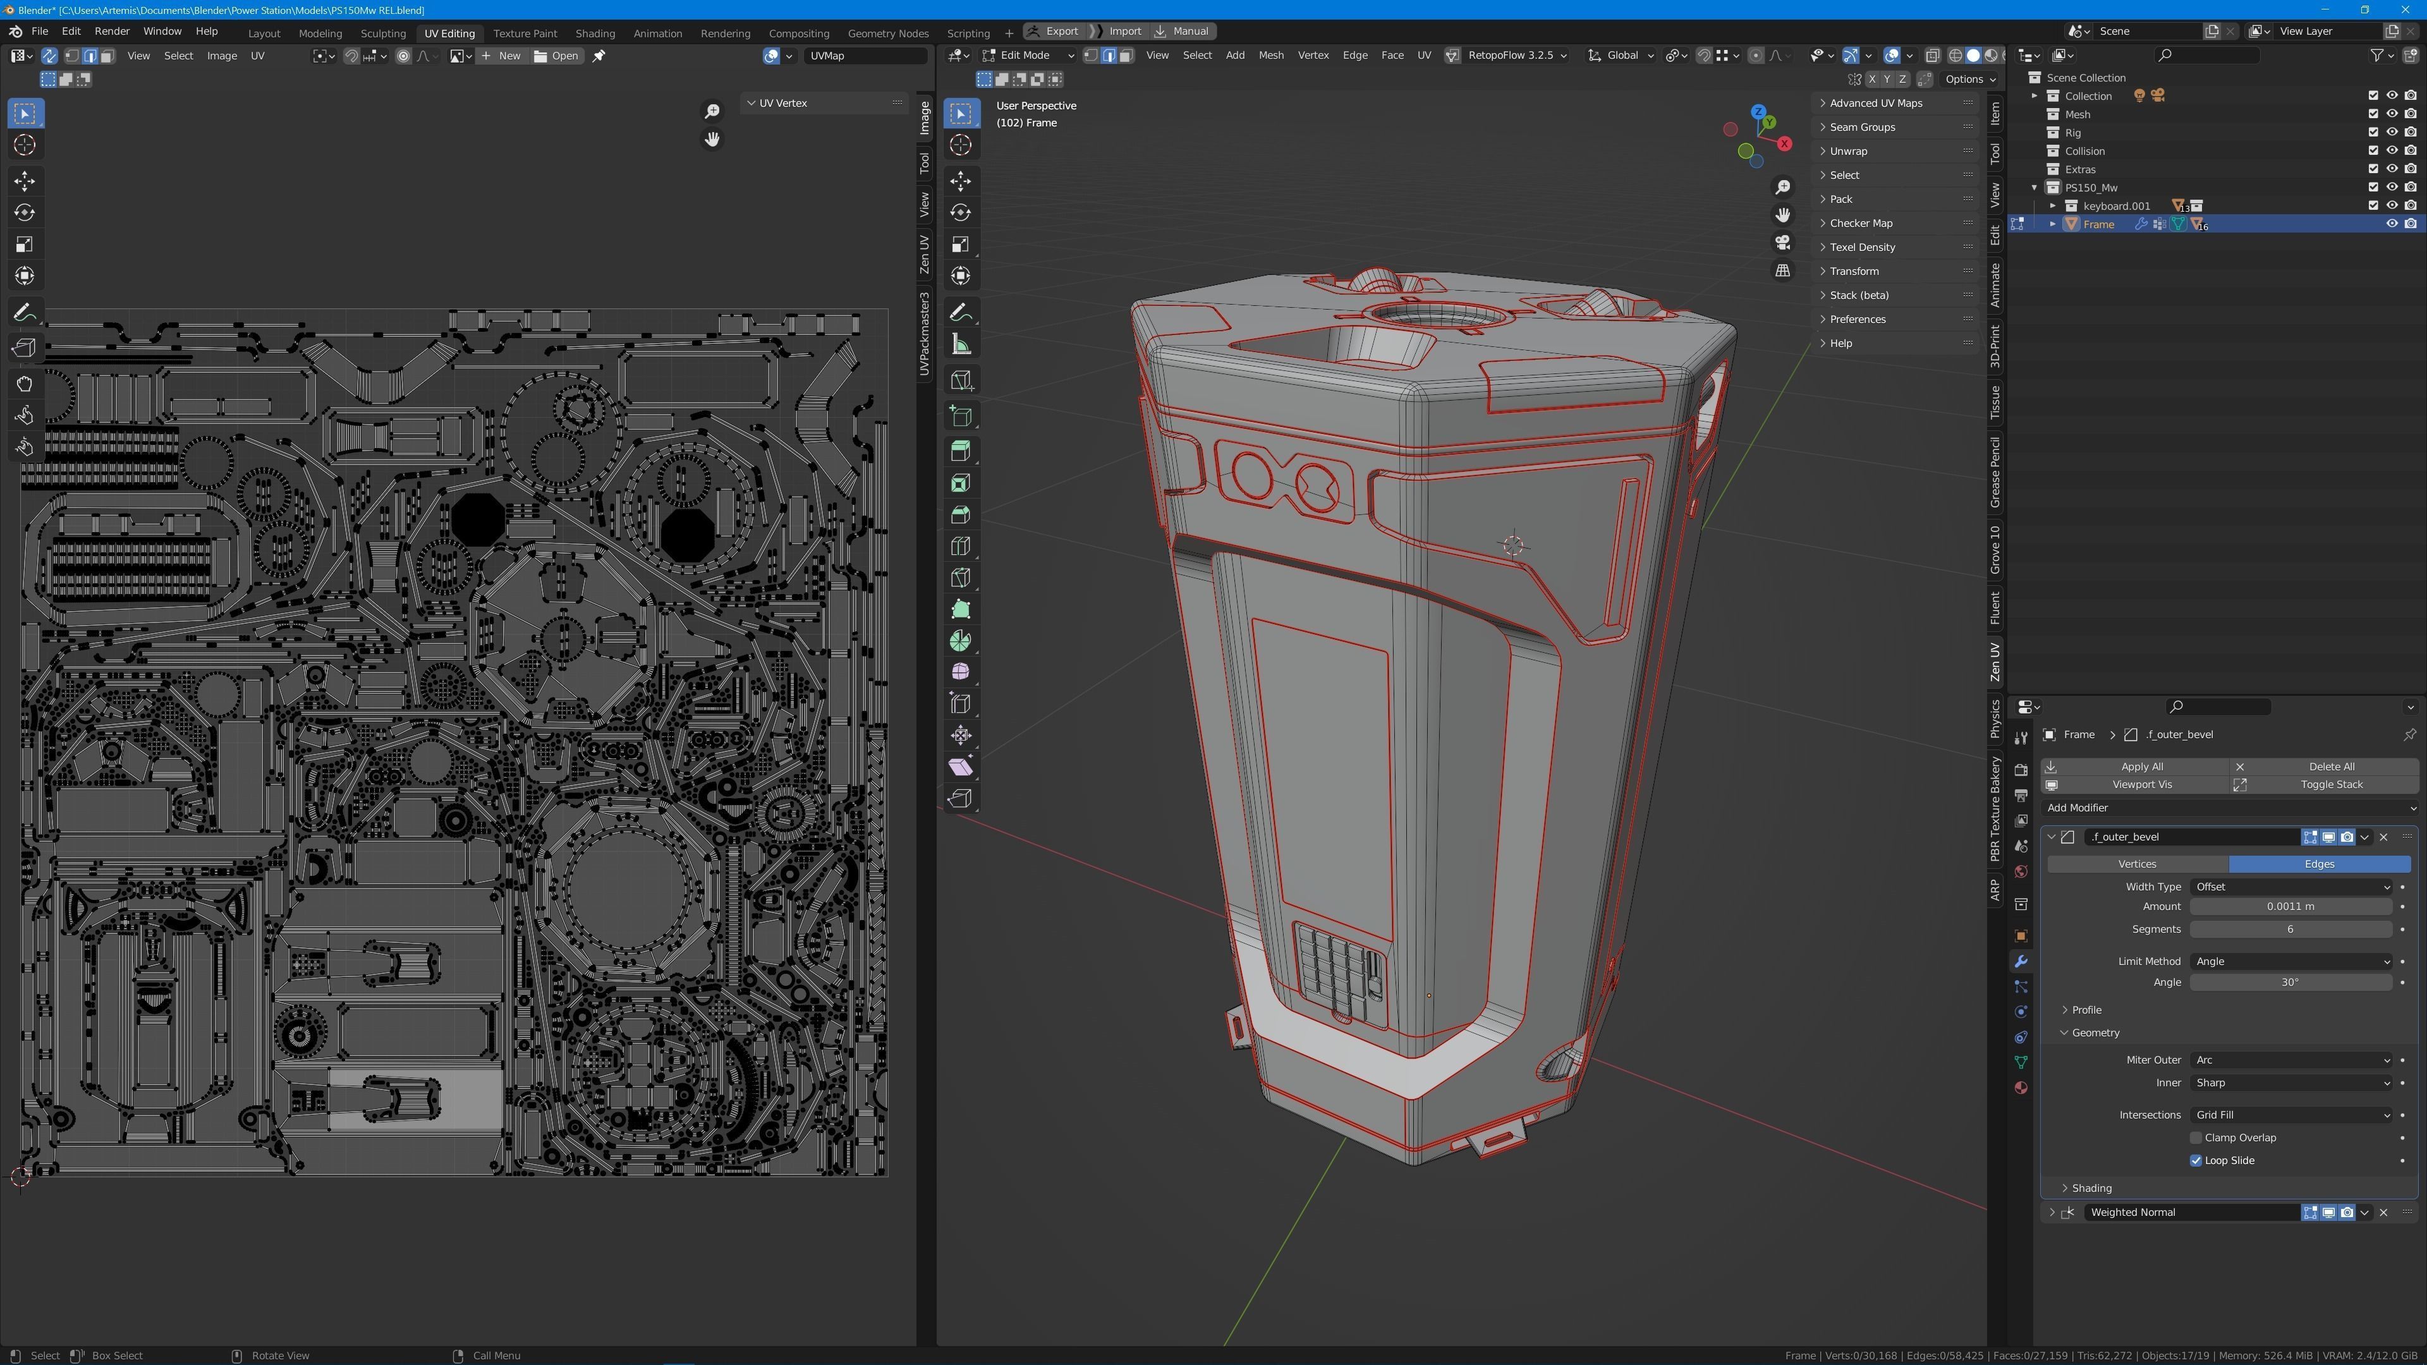Toggle camera view in the 3D viewport
The width and height of the screenshot is (2427, 1365).
(x=1782, y=243)
